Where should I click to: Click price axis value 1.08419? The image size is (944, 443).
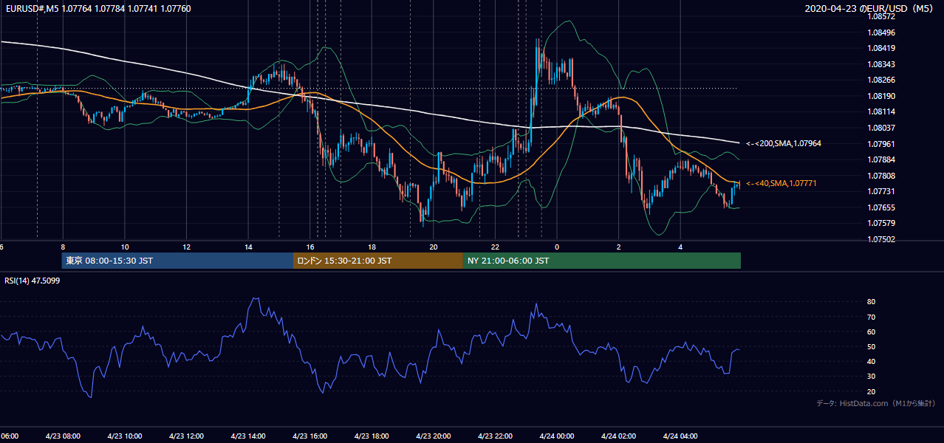point(881,48)
